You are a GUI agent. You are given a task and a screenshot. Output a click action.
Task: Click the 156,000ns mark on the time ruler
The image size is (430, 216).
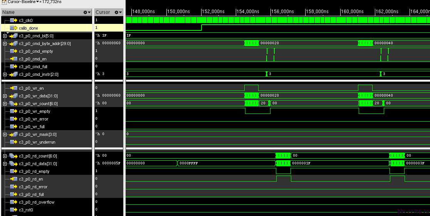[x=271, y=12]
